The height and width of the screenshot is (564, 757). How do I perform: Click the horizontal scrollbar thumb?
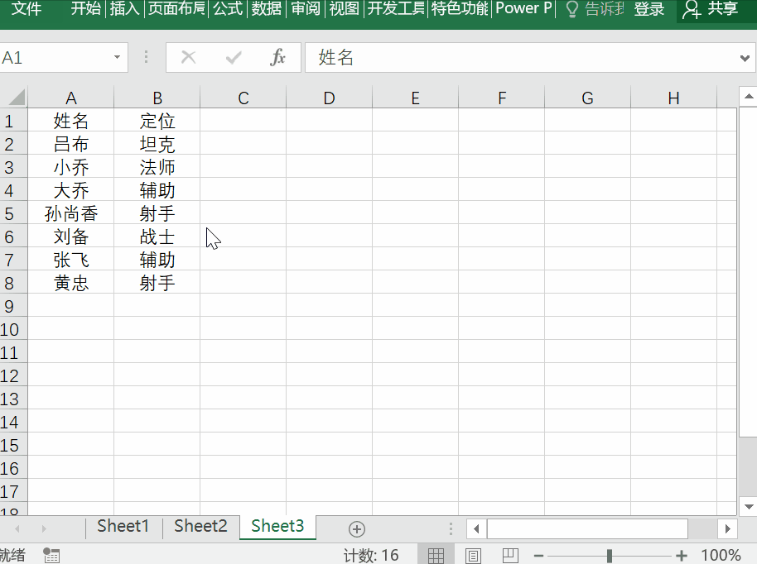pos(587,528)
